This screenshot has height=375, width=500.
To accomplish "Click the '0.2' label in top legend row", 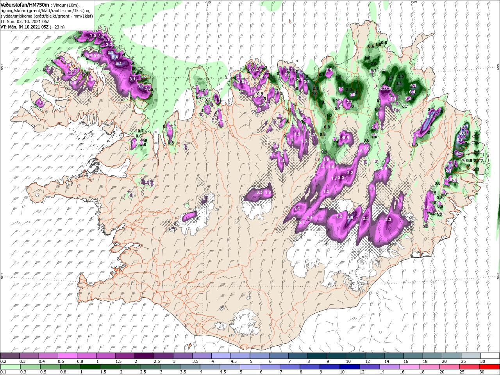I will pyautogui.click(x=3, y=361).
